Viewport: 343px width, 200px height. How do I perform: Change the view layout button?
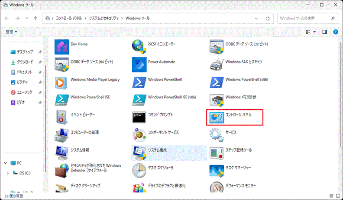pos(308,32)
